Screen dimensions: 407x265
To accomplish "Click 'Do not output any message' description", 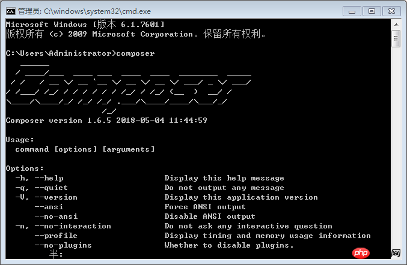I will click(x=224, y=188).
